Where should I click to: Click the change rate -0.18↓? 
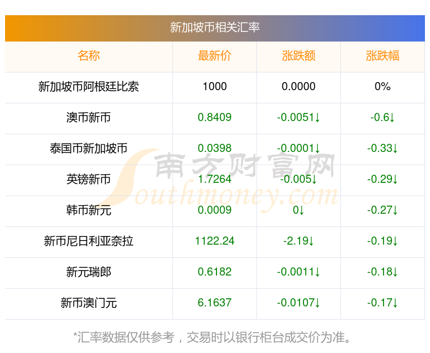(x=382, y=272)
